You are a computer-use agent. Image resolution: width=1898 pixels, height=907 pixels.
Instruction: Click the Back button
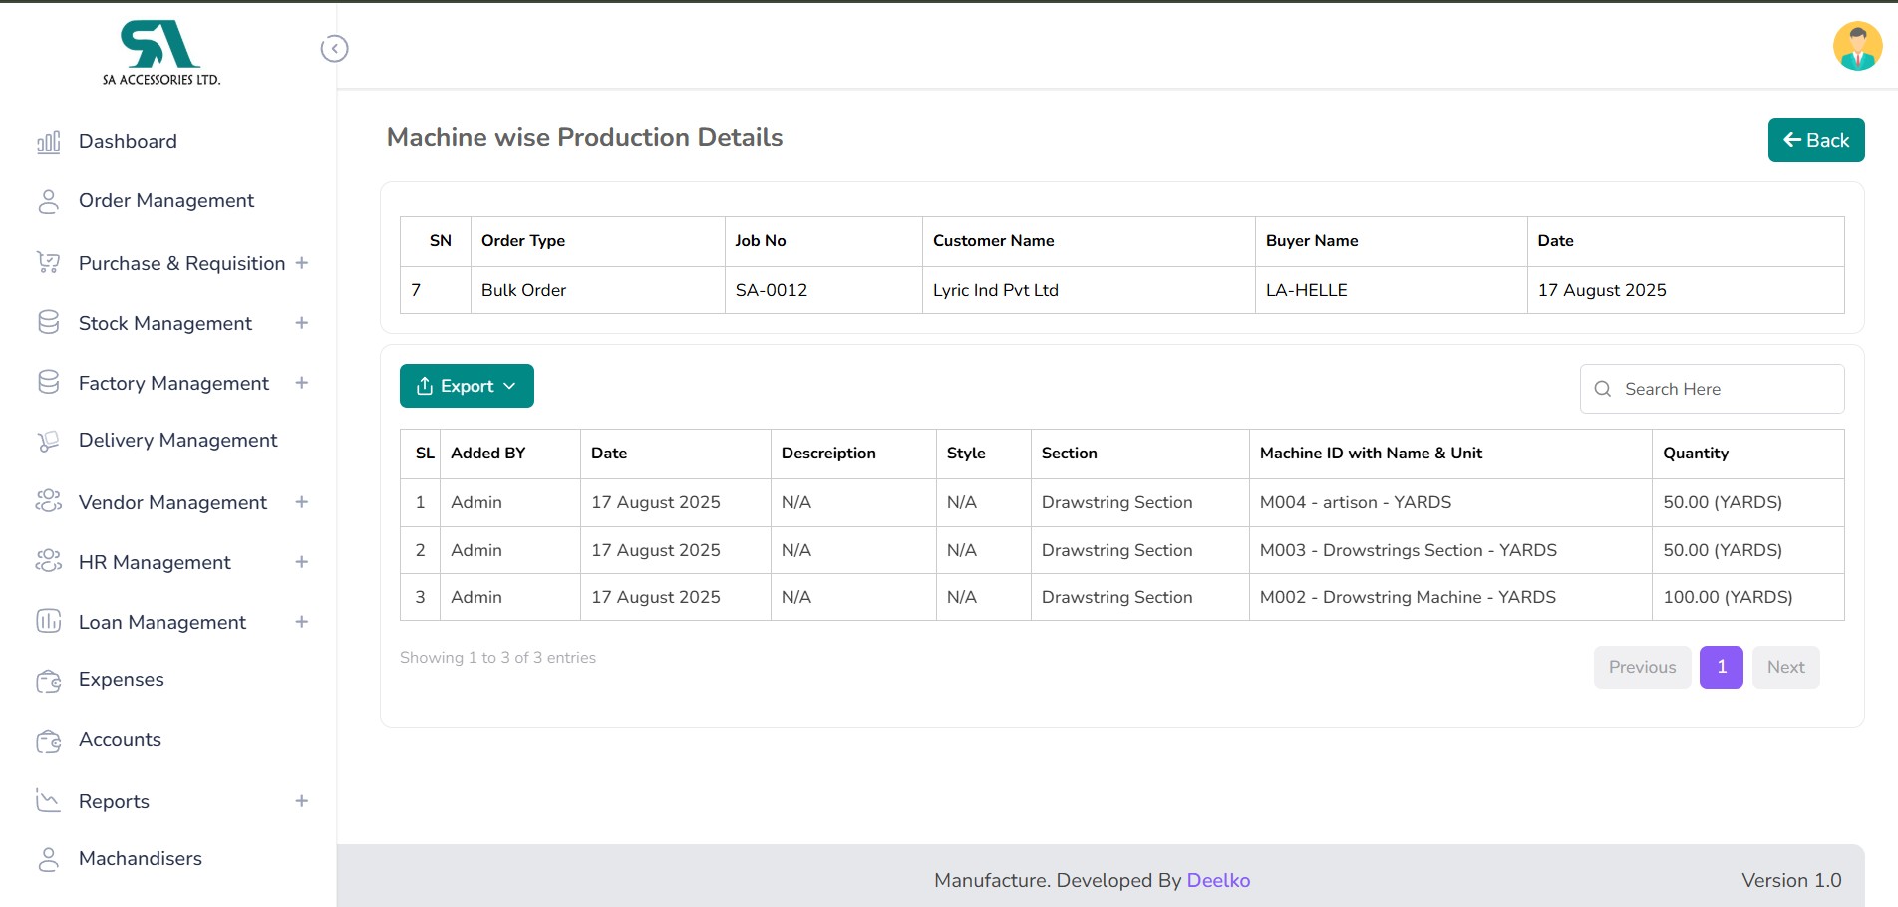pos(1815,140)
